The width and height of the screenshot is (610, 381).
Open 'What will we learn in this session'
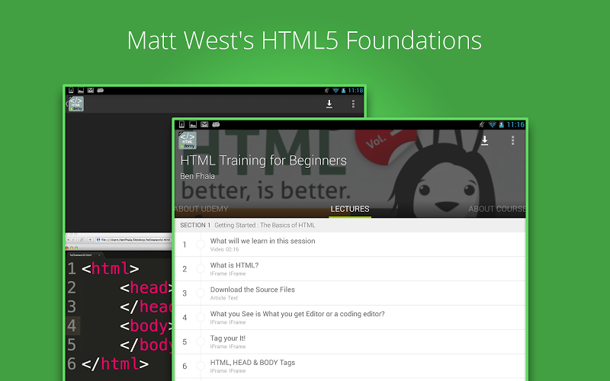350,245
